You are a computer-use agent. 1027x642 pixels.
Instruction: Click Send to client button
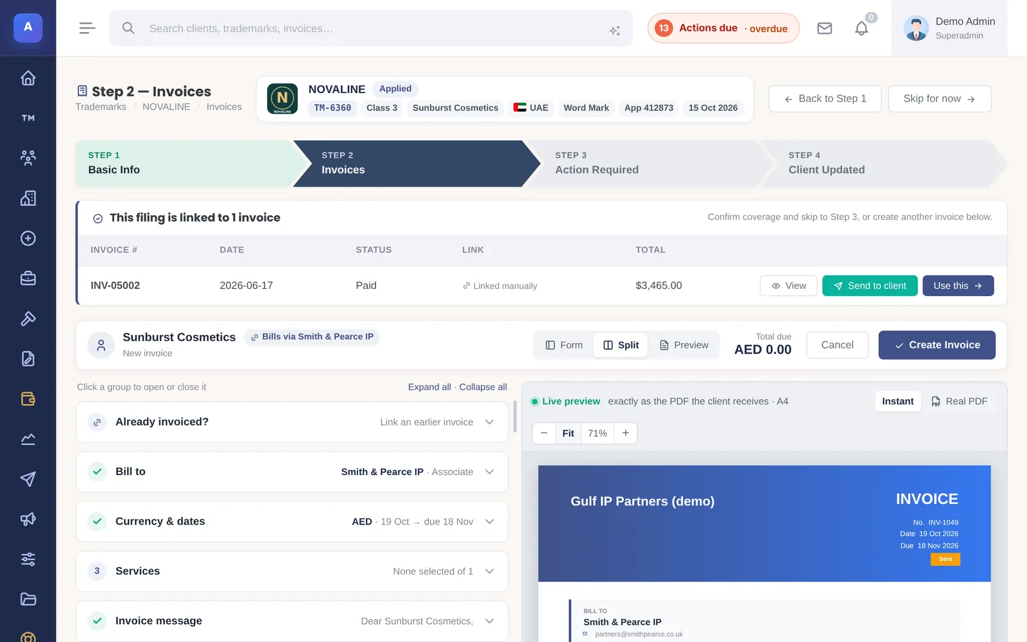point(870,286)
